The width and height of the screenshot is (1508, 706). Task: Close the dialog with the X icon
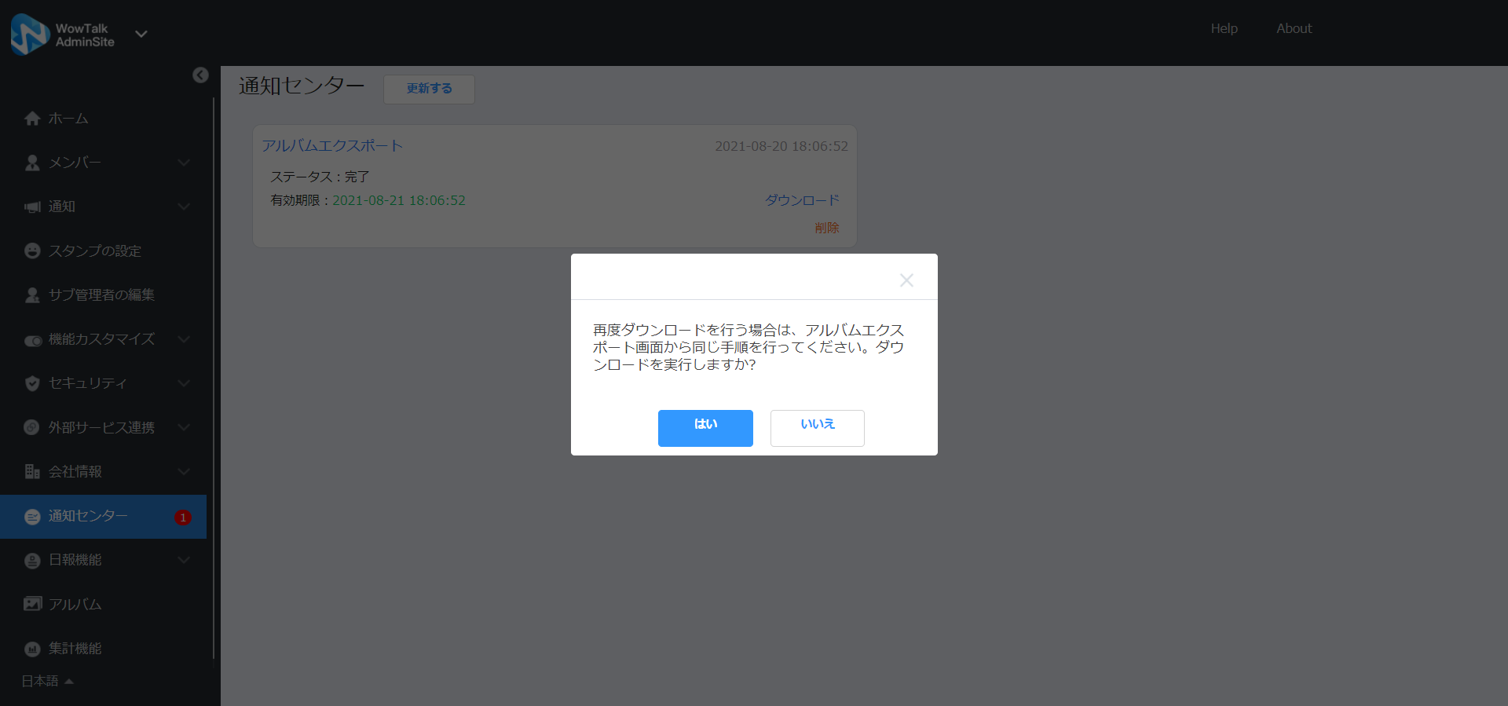pyautogui.click(x=906, y=280)
